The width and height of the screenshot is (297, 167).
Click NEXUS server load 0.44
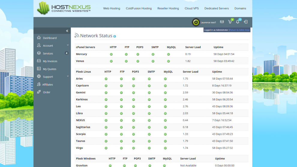point(185,120)
